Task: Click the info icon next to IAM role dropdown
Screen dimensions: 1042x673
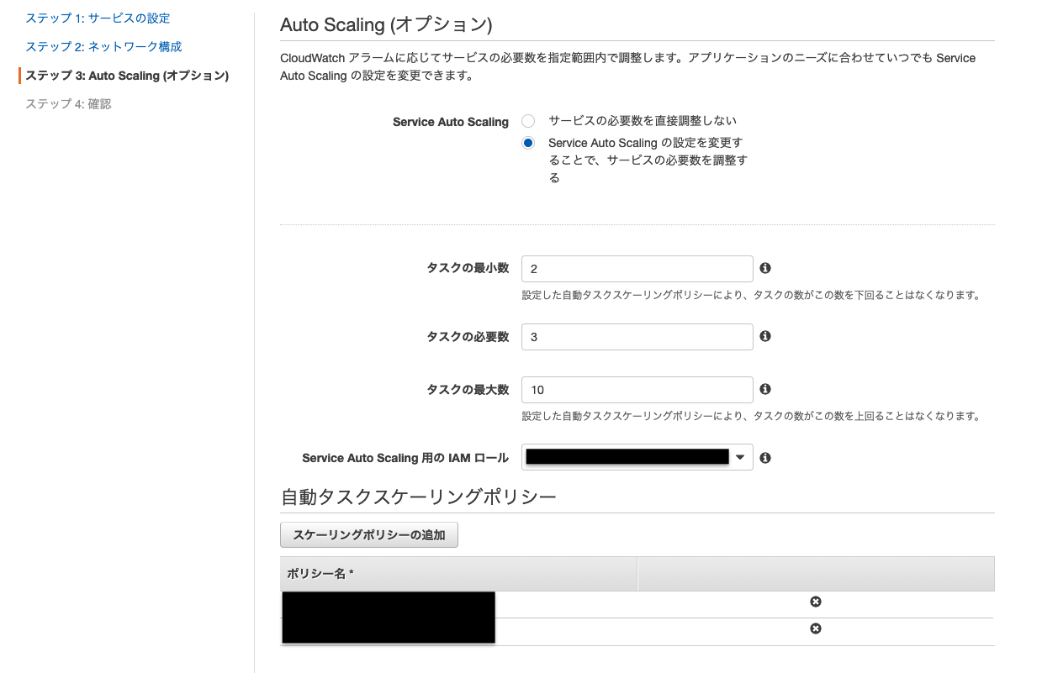Action: pos(764,457)
